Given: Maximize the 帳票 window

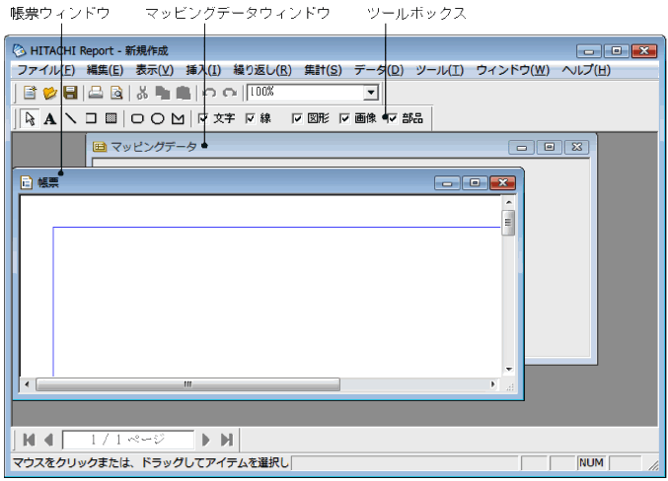Looking at the screenshot, I should point(475,182).
